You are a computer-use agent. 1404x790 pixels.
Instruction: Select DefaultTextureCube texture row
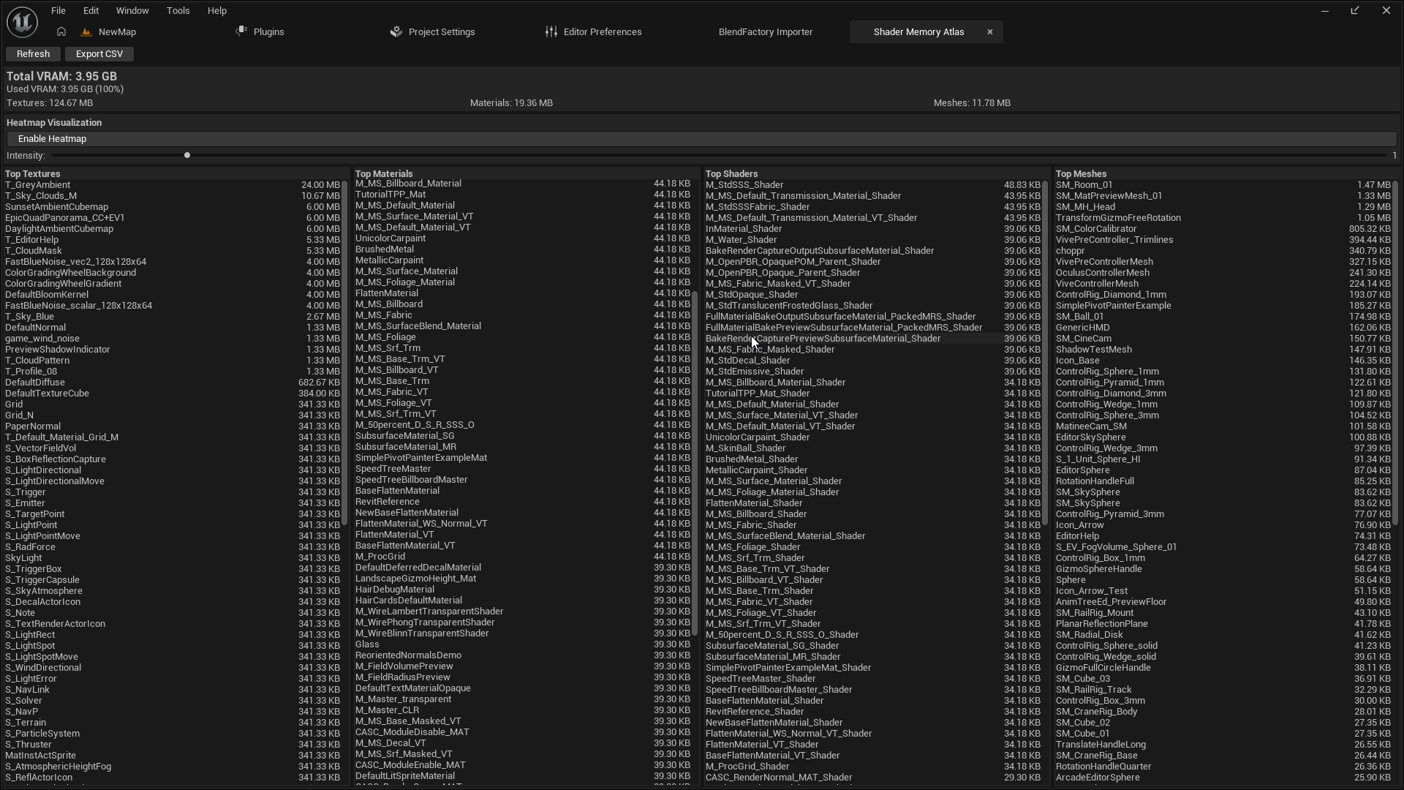[173, 394]
